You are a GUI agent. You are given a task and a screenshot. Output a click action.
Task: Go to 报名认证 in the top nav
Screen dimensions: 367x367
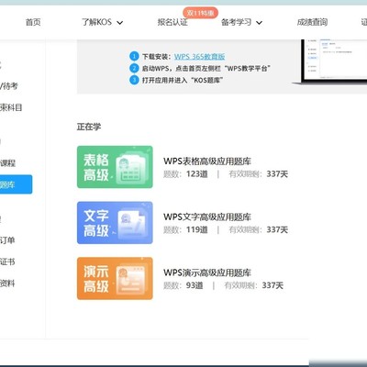[x=172, y=22]
